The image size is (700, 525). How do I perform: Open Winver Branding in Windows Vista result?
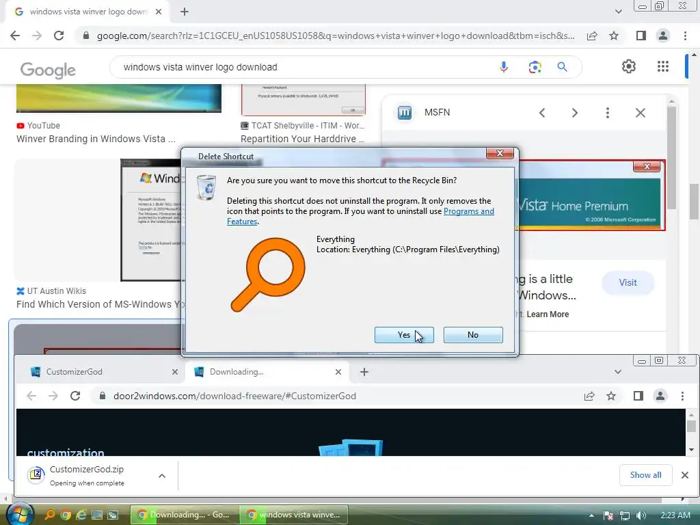[x=96, y=139]
